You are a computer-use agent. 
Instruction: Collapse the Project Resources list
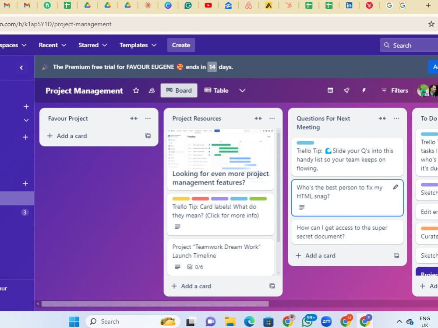(x=258, y=118)
